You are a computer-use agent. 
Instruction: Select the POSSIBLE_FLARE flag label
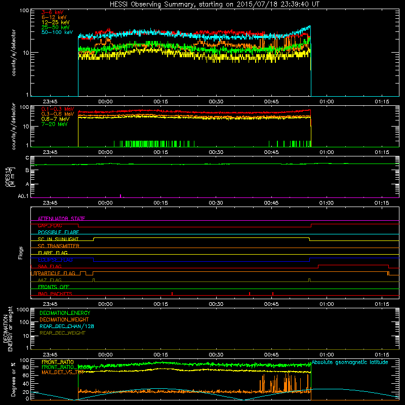pos(58,232)
